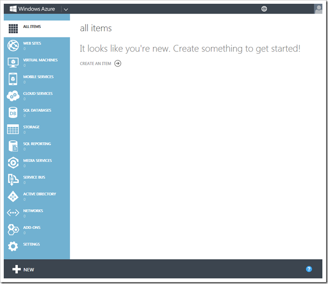Open ADD-ONS label
This screenshot has height=284, width=328.
coord(32,227)
